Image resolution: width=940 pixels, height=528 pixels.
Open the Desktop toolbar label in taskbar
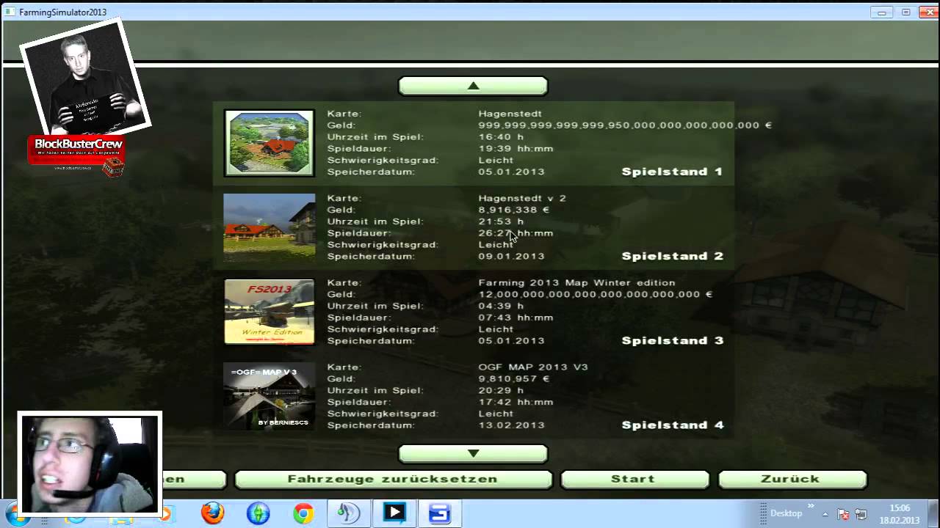tap(786, 513)
